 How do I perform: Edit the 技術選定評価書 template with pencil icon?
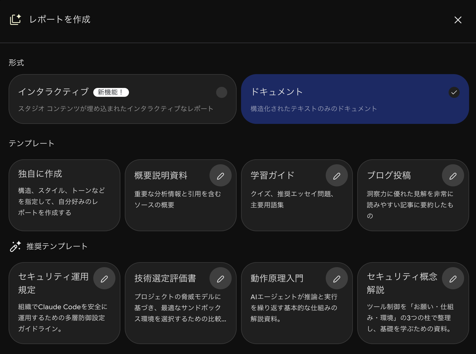click(221, 279)
